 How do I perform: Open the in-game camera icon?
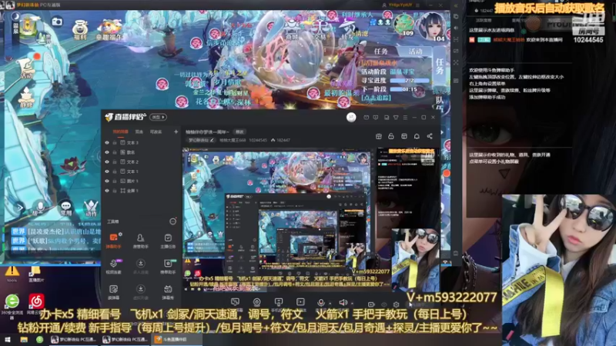coord(57,22)
